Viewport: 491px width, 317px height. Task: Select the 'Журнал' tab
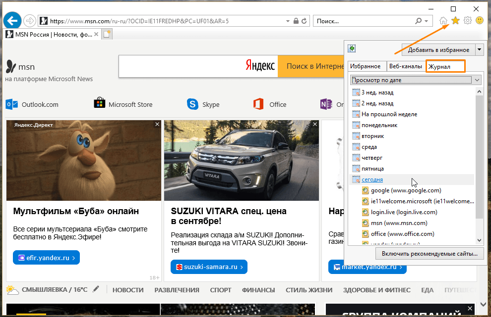point(445,66)
